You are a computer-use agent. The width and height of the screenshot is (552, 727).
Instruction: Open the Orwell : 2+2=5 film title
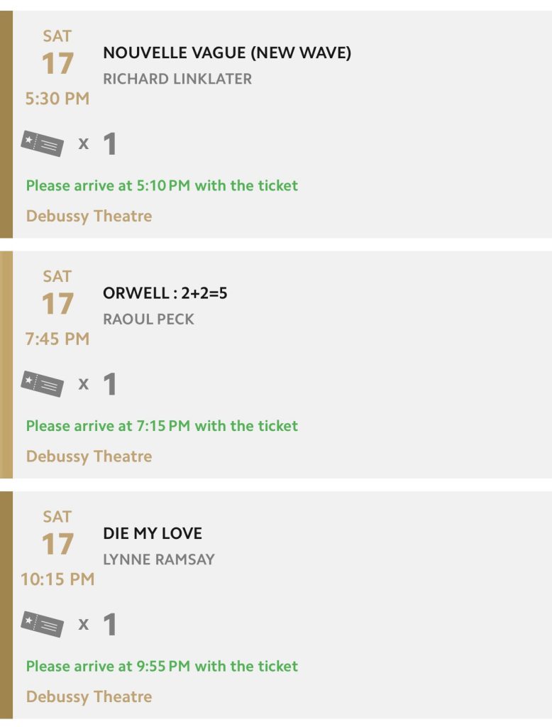165,293
